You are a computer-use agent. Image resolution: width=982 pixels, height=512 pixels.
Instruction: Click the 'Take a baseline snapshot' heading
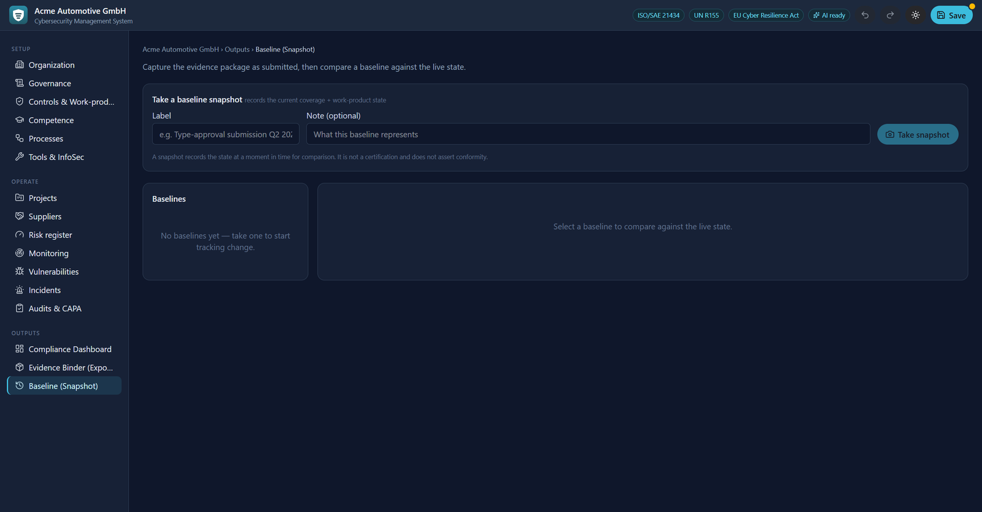tap(197, 99)
